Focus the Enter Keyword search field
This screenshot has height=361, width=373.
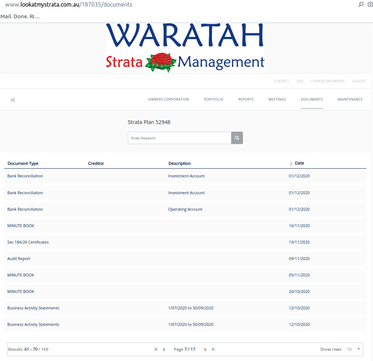click(180, 138)
